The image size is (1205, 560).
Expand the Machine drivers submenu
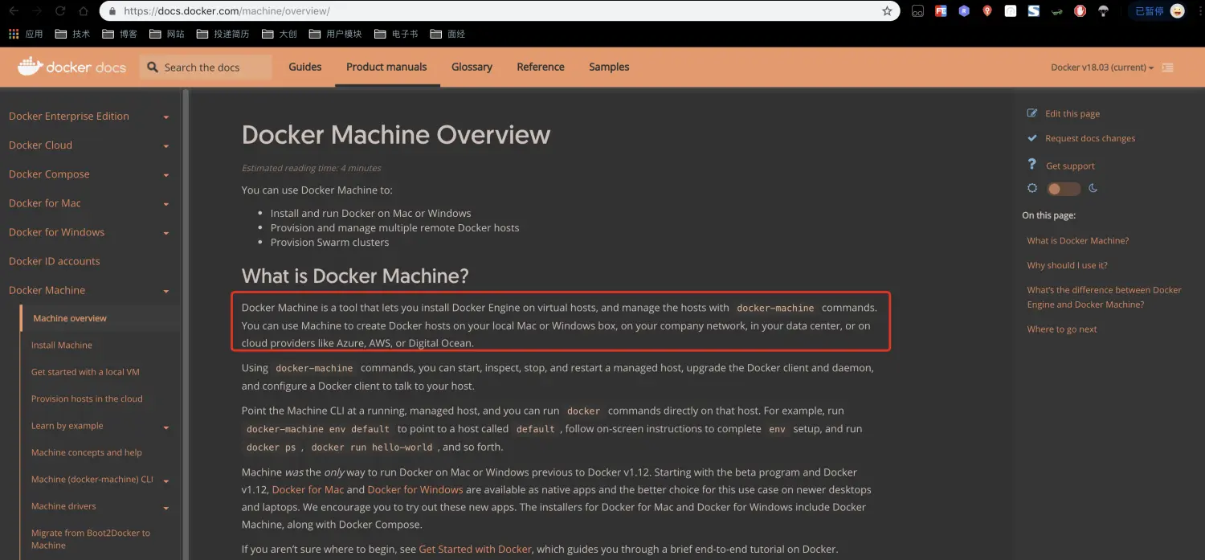coord(166,508)
